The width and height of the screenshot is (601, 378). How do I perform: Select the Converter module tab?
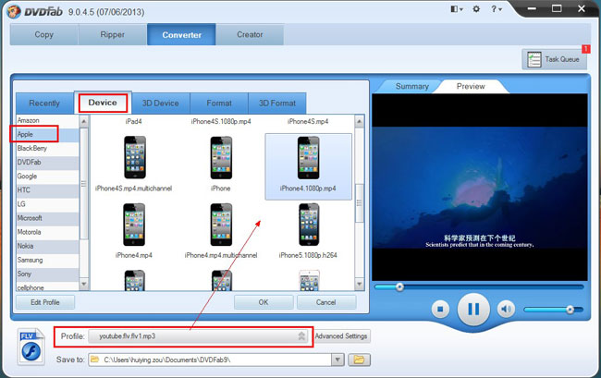181,34
